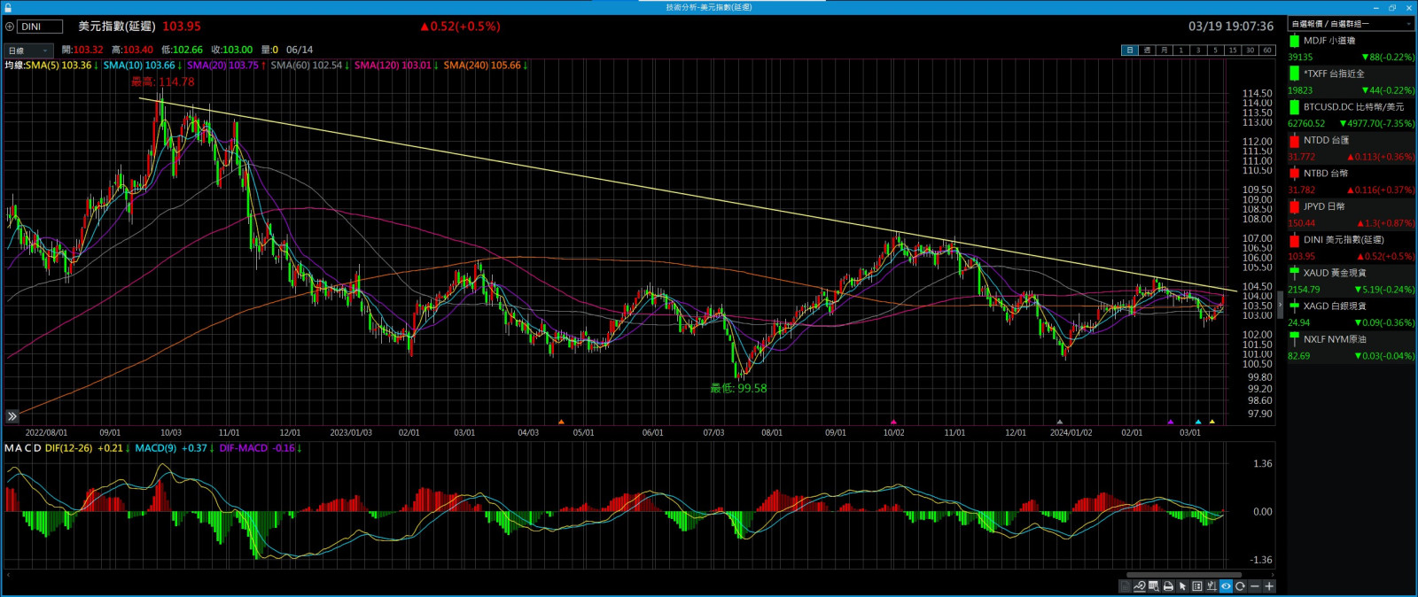Click the printer icon in bottom toolbar

(1168, 586)
